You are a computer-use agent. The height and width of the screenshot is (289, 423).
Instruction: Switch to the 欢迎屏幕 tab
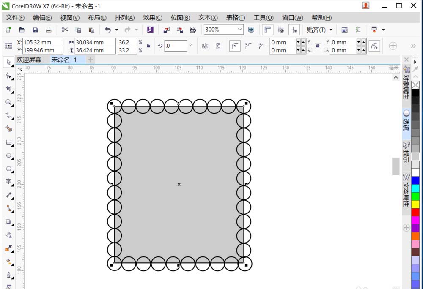point(30,60)
